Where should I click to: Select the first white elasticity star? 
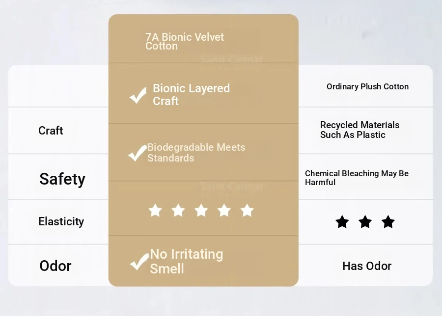click(x=155, y=211)
